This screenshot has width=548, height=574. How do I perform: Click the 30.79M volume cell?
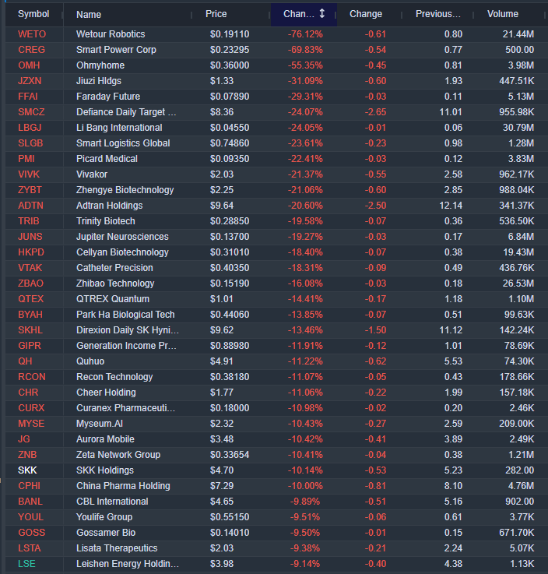pos(518,128)
